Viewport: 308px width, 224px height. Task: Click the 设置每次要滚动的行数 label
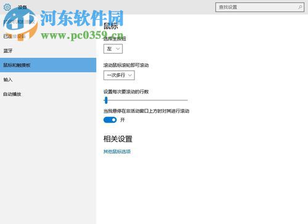tap(126, 92)
